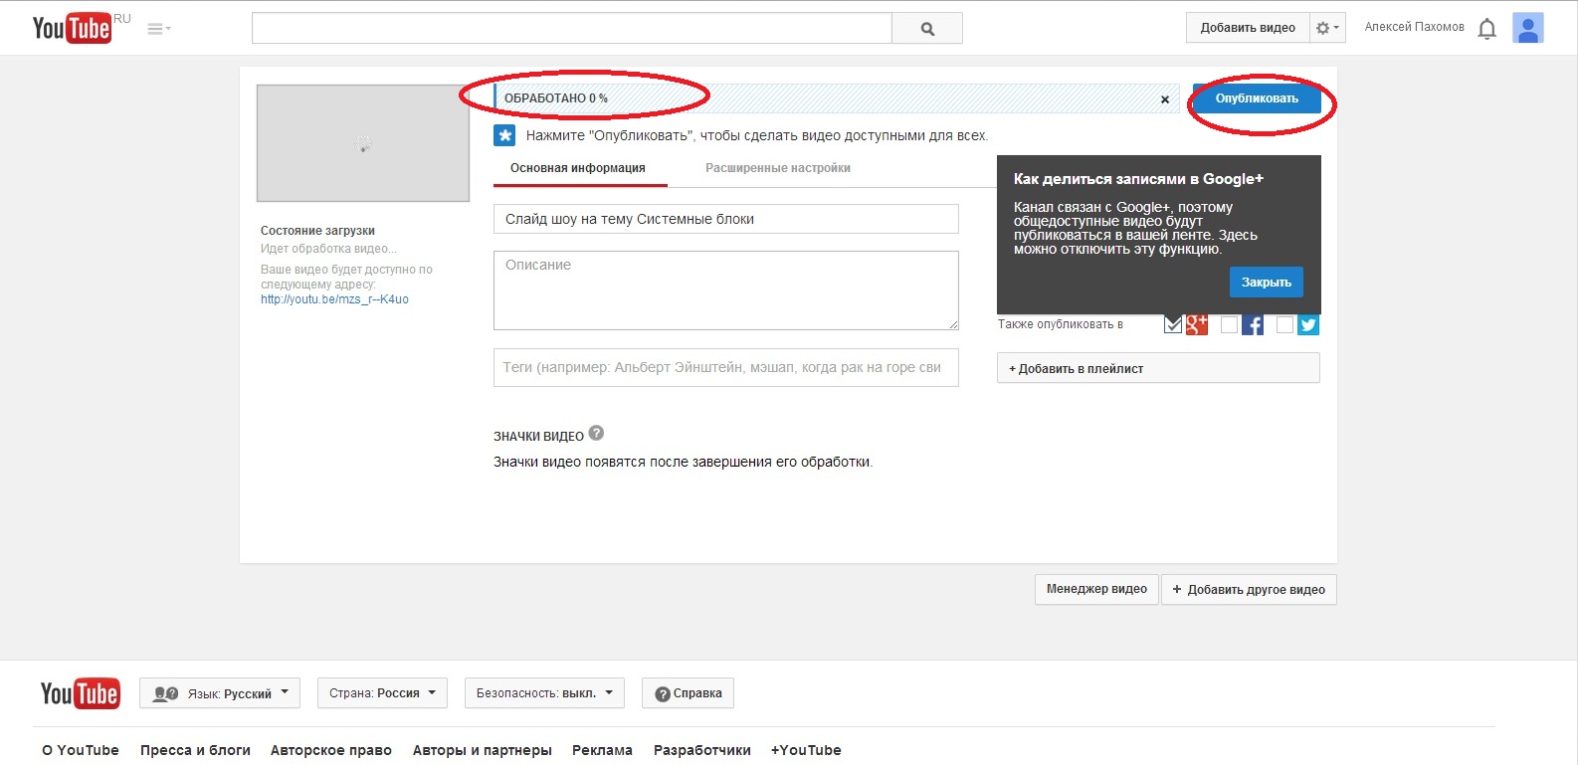Click the video title field
Viewport: 1578px width, 765px height.
(x=726, y=219)
